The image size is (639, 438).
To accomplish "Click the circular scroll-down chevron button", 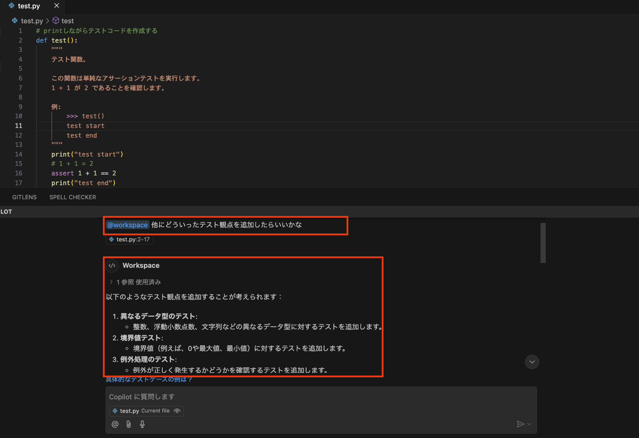I will [x=532, y=362].
